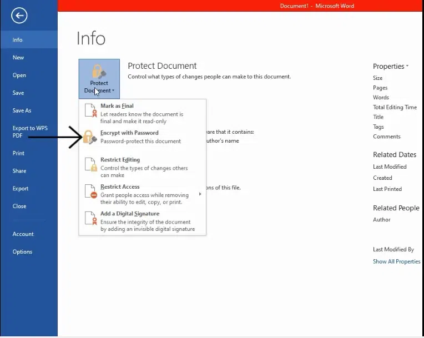Expand the Properties dropdown arrow
Screen dimensions: 424x338
[407, 66]
